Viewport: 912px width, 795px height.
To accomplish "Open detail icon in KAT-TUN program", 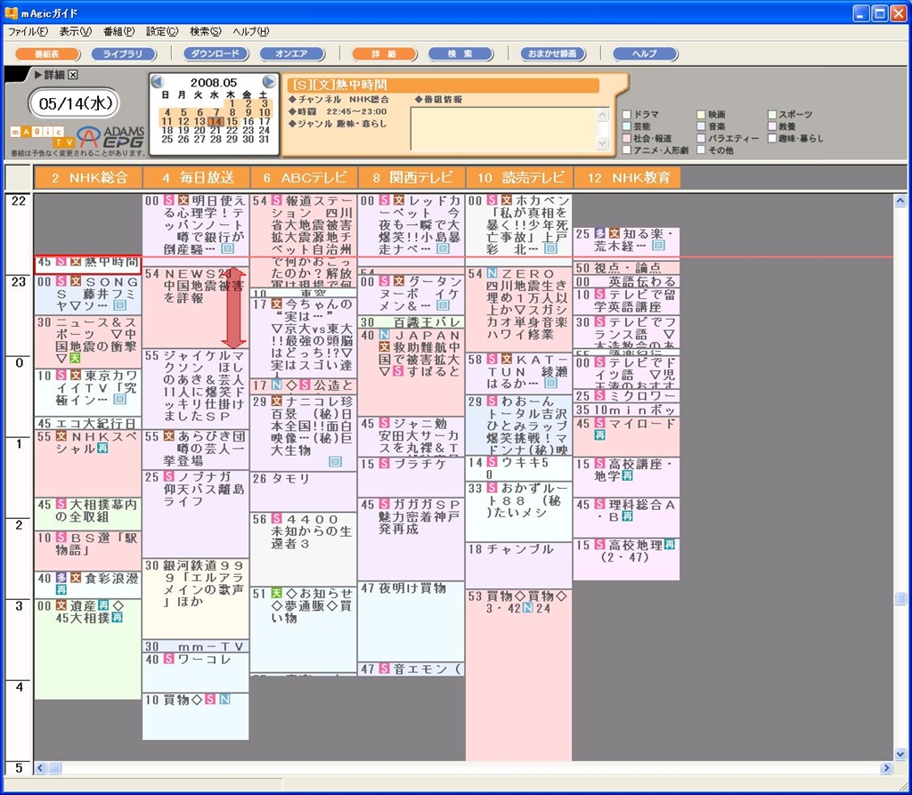I will click(550, 383).
